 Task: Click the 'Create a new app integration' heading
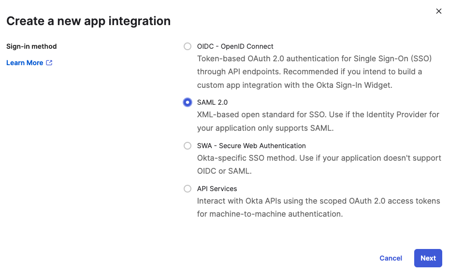coord(88,21)
